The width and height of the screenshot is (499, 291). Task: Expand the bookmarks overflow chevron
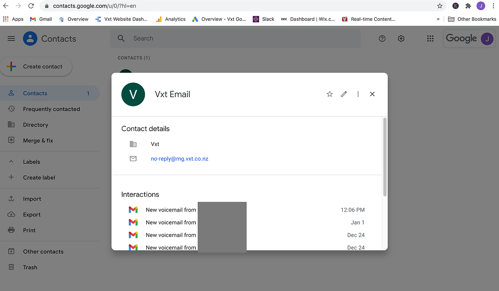(x=438, y=19)
